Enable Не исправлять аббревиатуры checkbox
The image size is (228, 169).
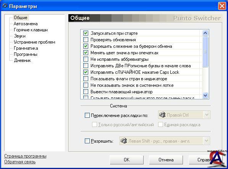point(86,59)
